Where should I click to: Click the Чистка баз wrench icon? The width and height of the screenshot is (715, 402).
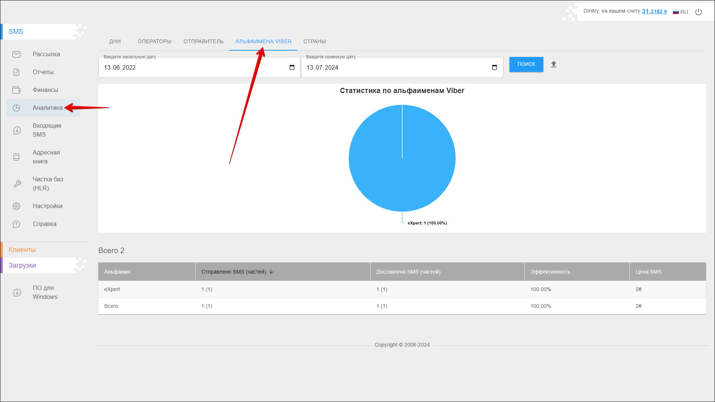tap(17, 184)
